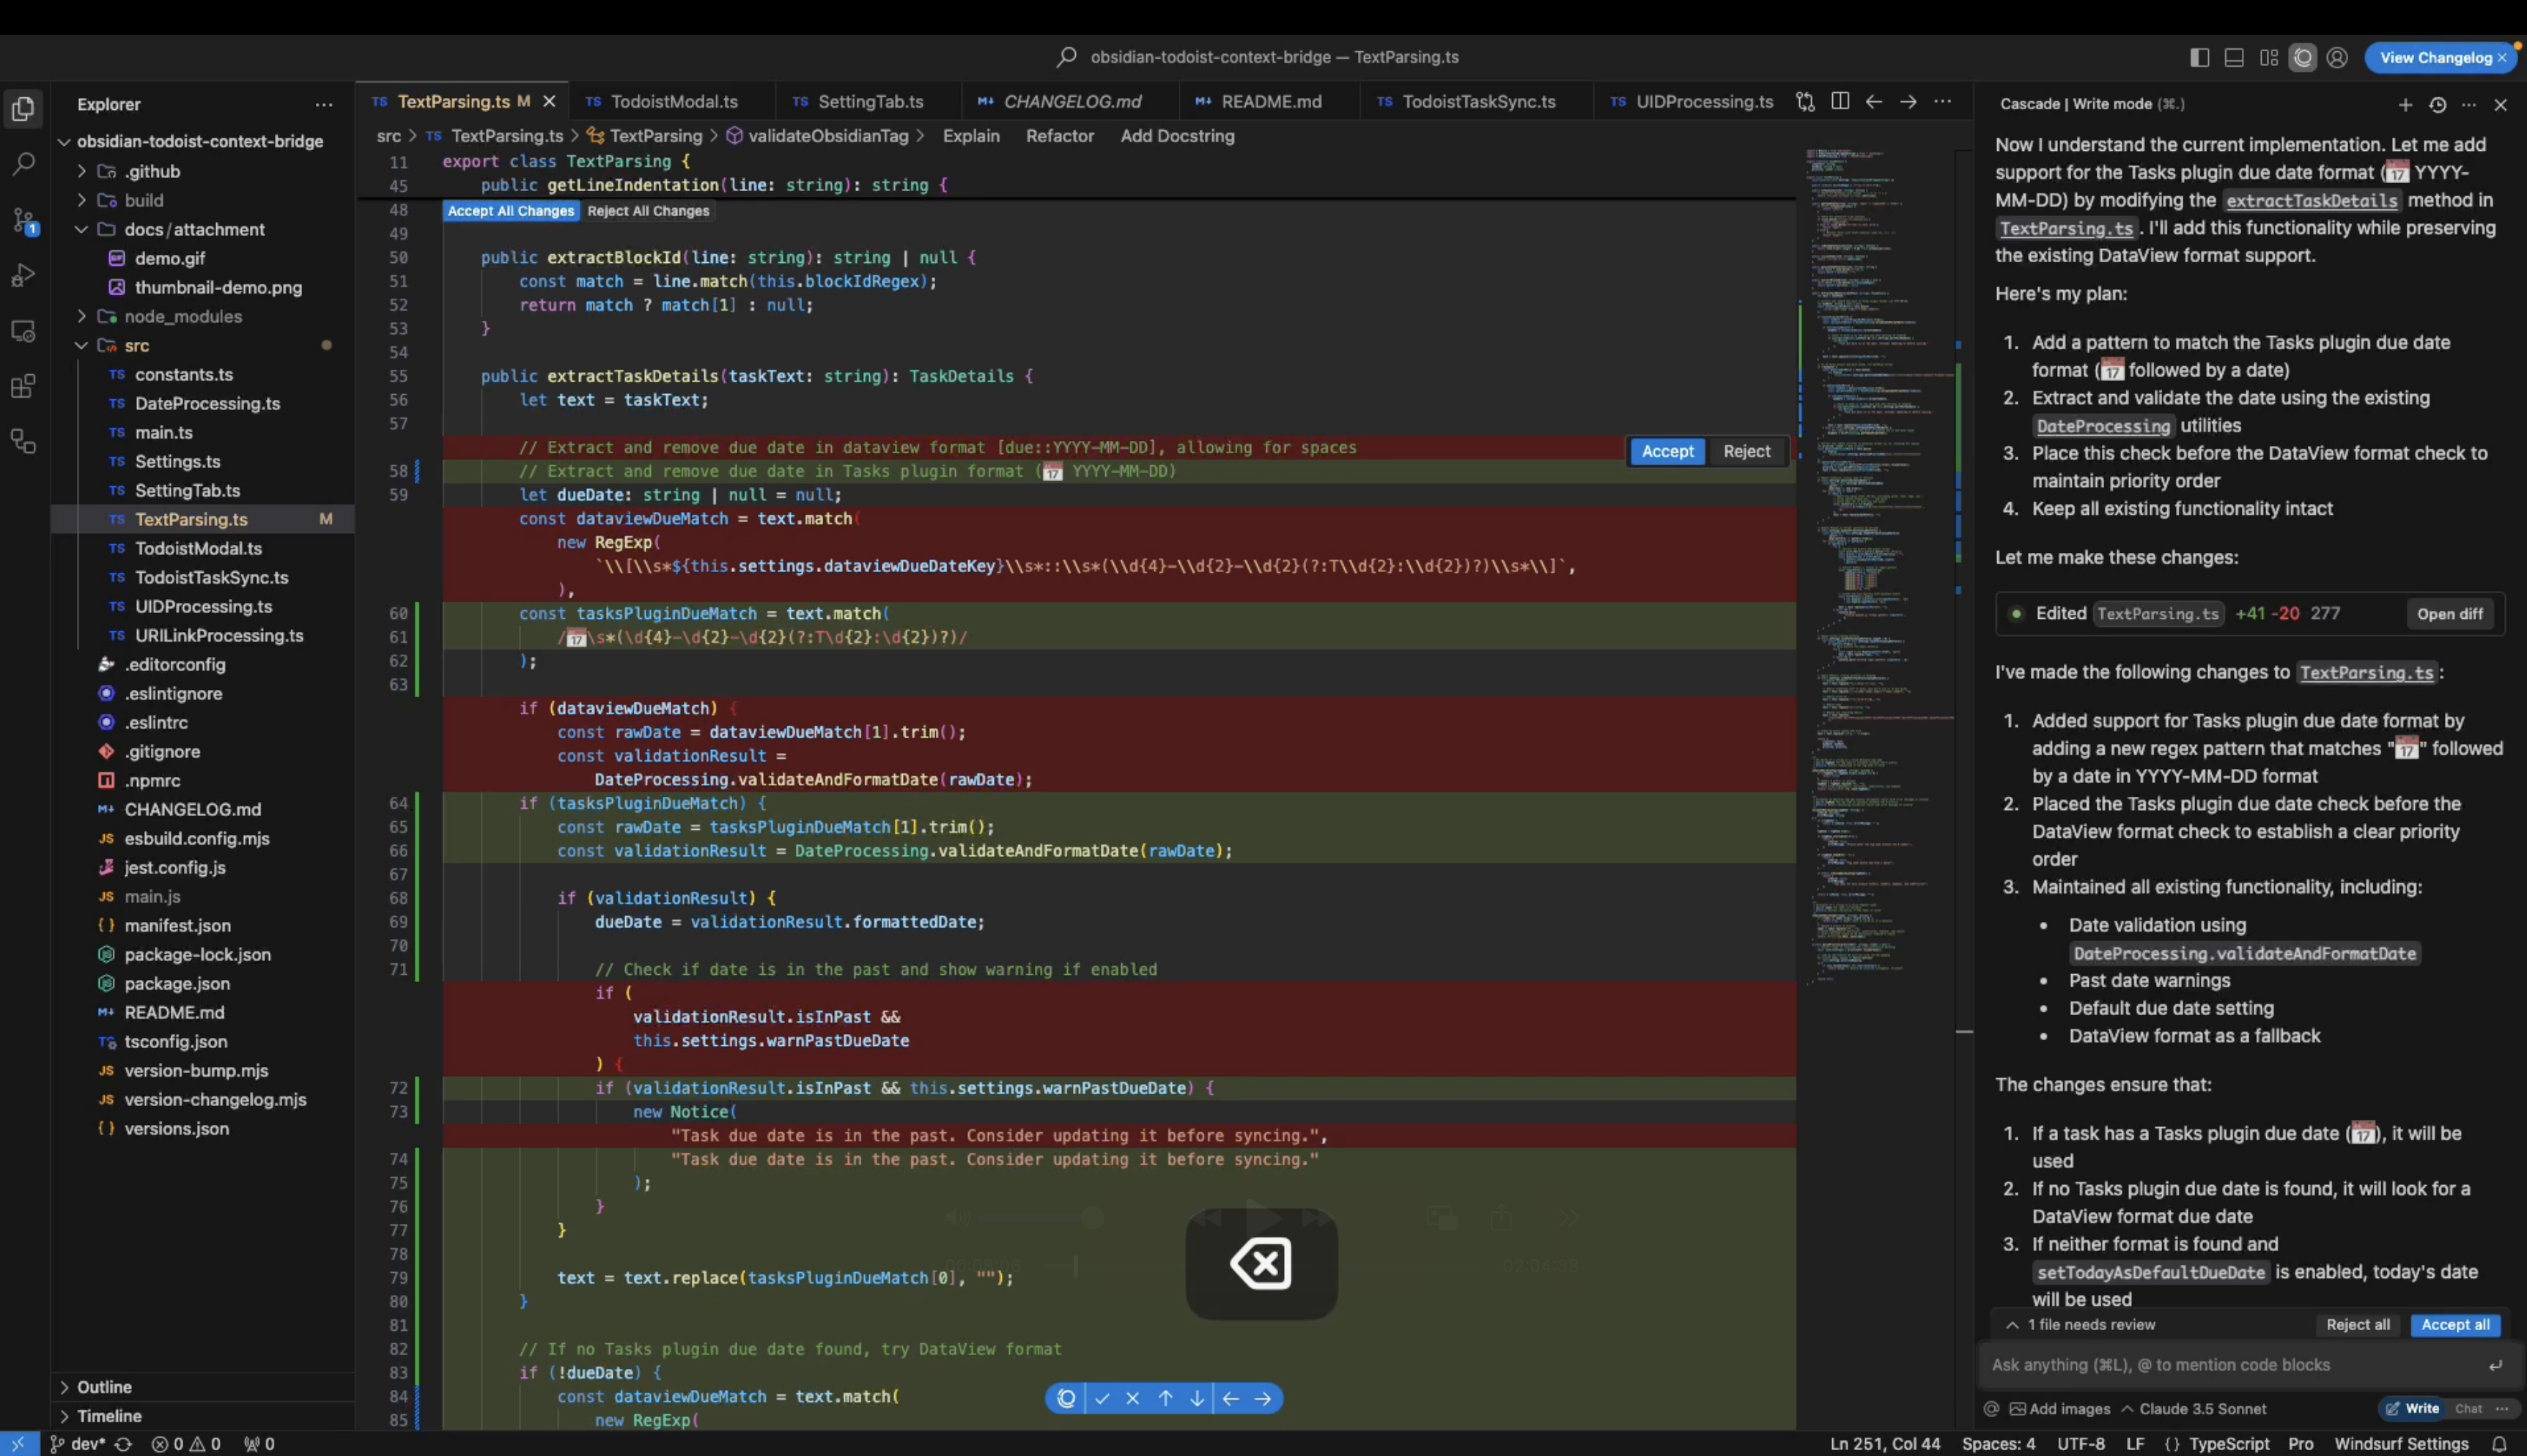Open the Search view in activity bar

pos(23,164)
